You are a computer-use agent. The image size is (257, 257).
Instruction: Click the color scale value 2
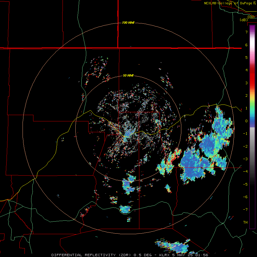[x=246, y=96]
